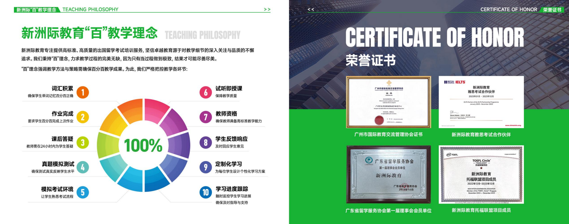
Task: Click the heading 学生反馈响应
Action: [231, 139]
